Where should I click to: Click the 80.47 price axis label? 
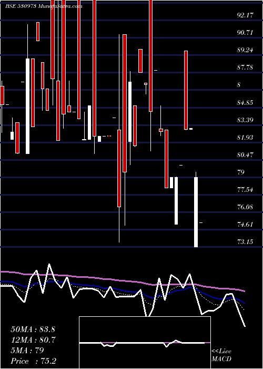tap(245, 155)
